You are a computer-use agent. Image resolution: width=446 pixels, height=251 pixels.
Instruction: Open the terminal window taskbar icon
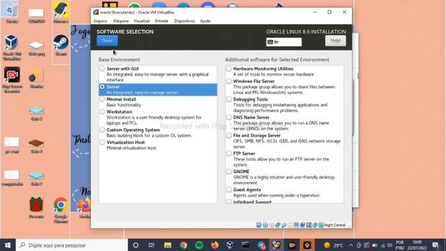point(245,245)
